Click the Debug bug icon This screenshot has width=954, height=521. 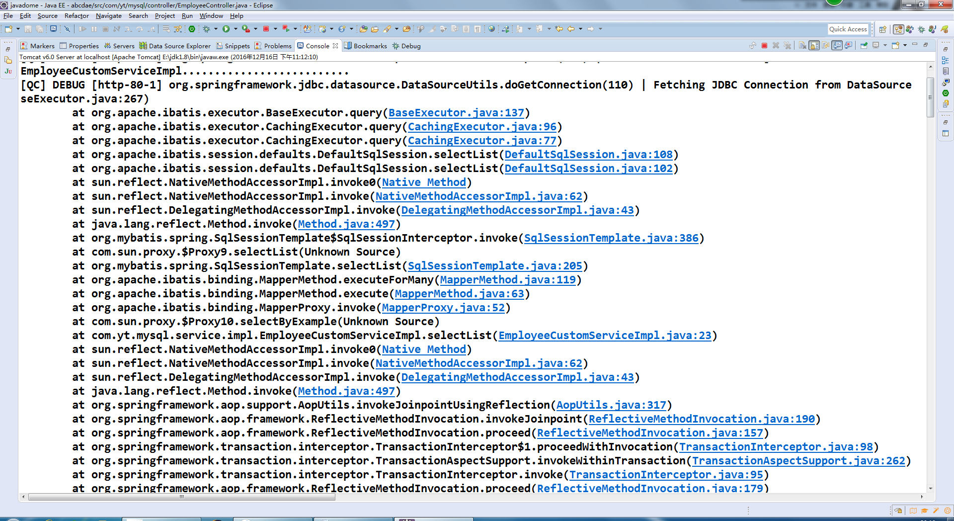pyautogui.click(x=206, y=29)
